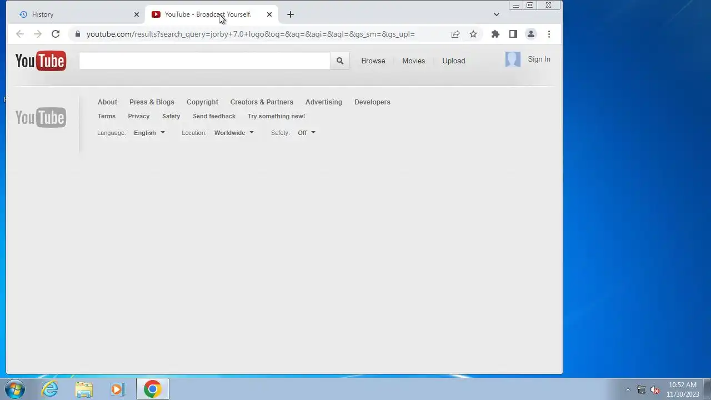Open Windows Explorer from the taskbar

pyautogui.click(x=84, y=389)
